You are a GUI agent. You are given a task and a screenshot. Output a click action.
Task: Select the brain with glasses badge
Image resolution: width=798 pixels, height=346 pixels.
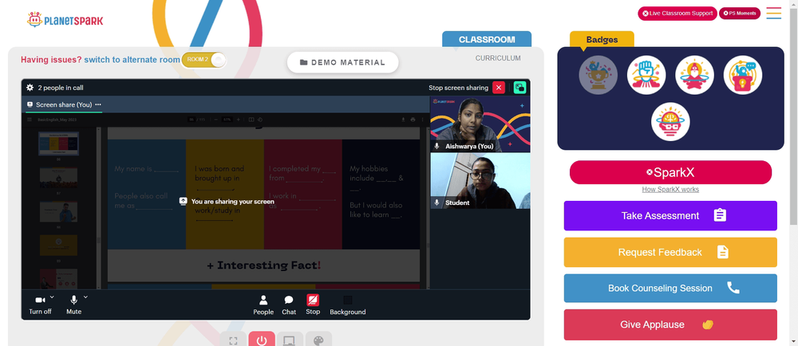click(670, 122)
